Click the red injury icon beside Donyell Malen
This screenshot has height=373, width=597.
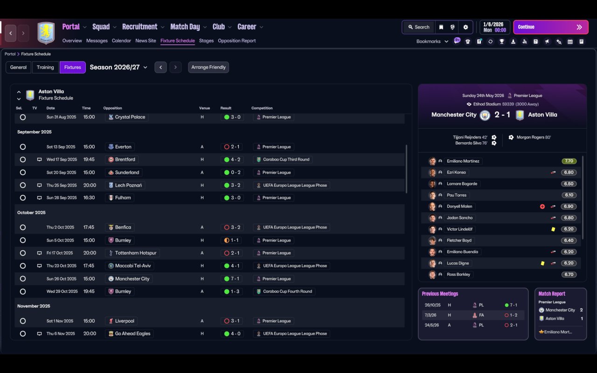point(542,207)
